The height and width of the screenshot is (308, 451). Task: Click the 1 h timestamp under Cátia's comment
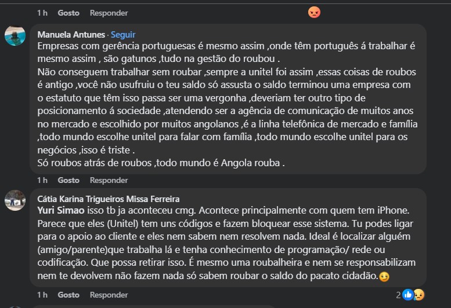click(x=42, y=295)
